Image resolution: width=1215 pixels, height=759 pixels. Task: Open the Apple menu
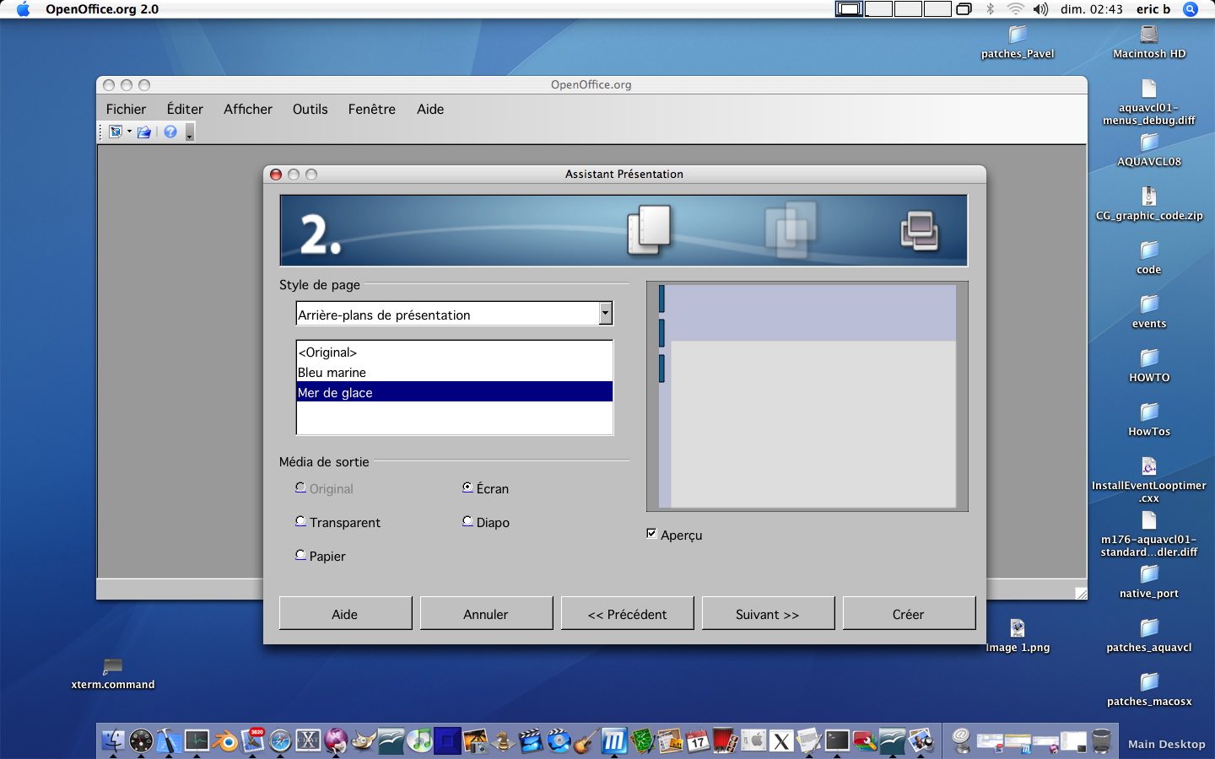point(23,9)
